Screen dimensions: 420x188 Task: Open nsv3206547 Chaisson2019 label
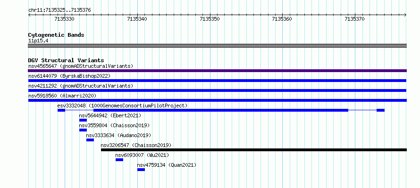point(136,145)
